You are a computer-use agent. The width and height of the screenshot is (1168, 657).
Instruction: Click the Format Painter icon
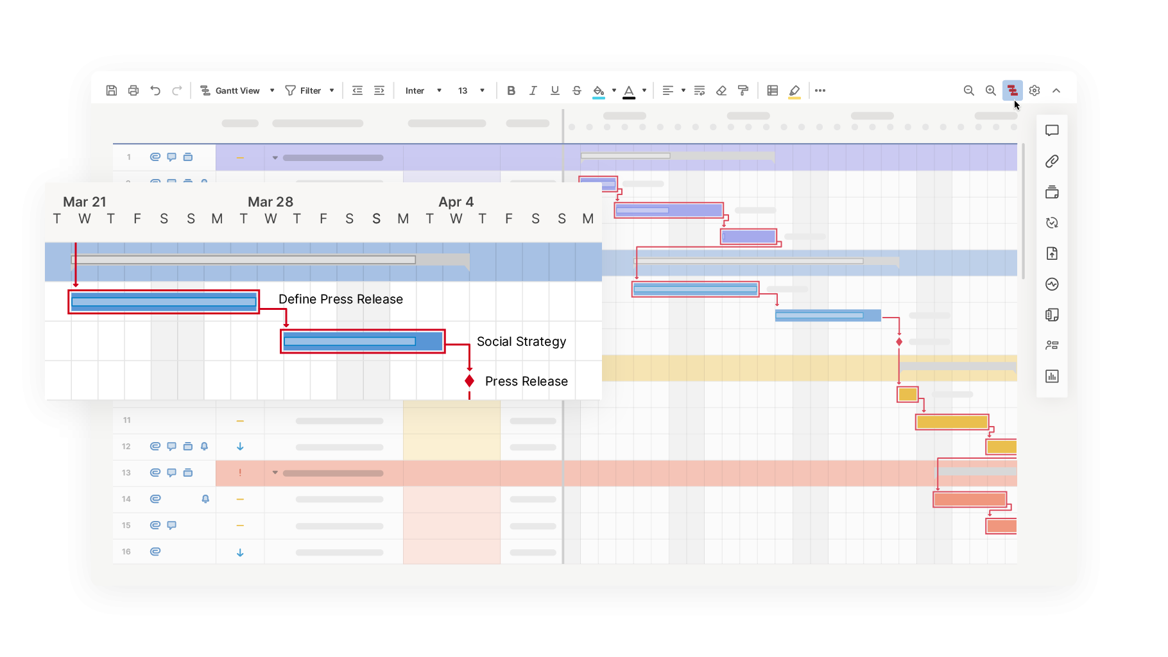pos(743,90)
